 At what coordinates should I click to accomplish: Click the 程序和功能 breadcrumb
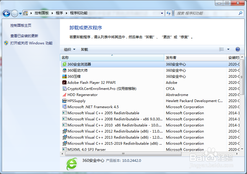[x=78, y=13]
